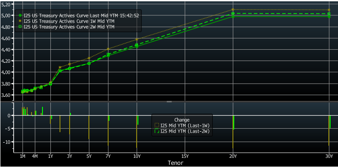Click the 3.80 yield axis value
This screenshot has width=338, height=167.
point(6,84)
